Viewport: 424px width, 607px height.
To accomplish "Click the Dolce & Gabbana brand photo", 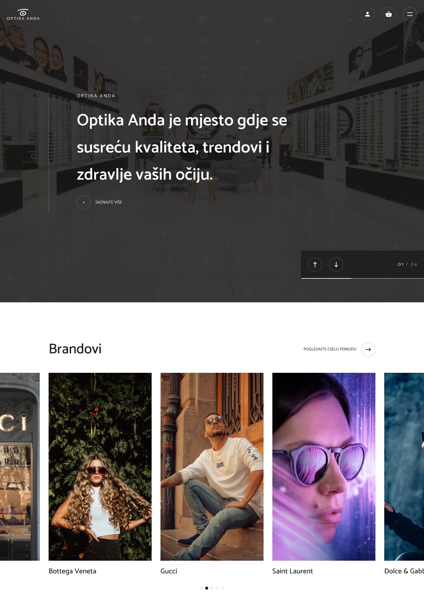I will pos(404,467).
